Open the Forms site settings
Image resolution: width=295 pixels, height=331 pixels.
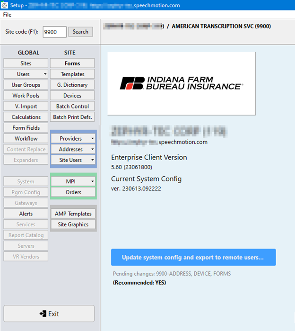pos(72,63)
